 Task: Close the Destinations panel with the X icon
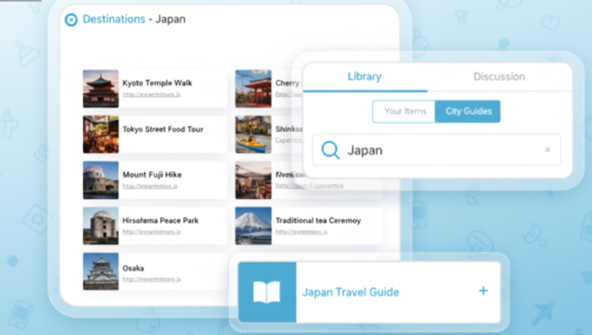click(71, 20)
